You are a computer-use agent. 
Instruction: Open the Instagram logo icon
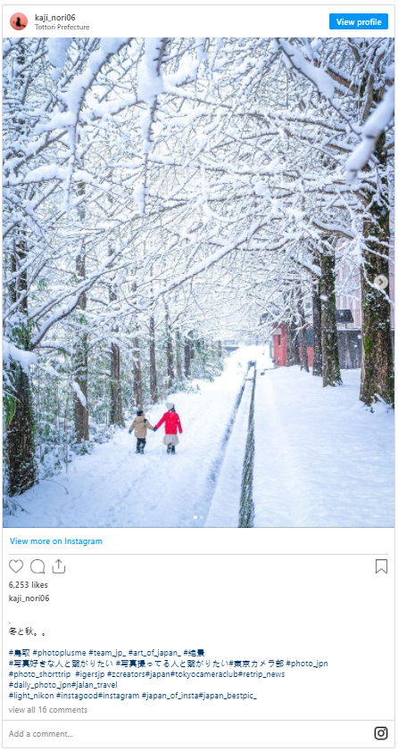(381, 733)
